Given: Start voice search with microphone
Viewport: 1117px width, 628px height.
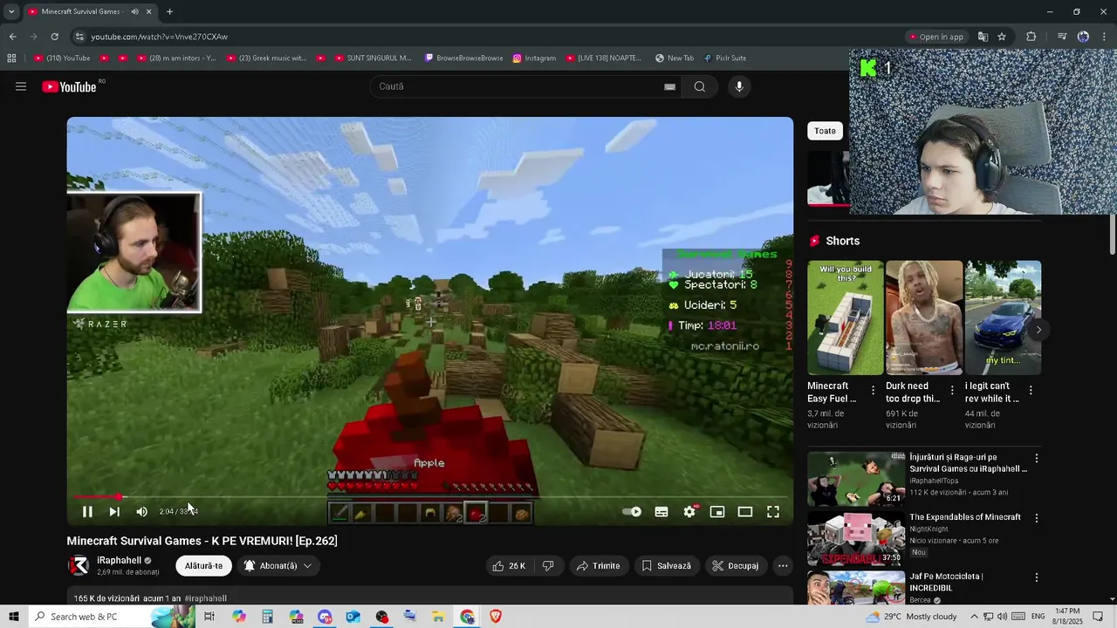Looking at the screenshot, I should [739, 86].
